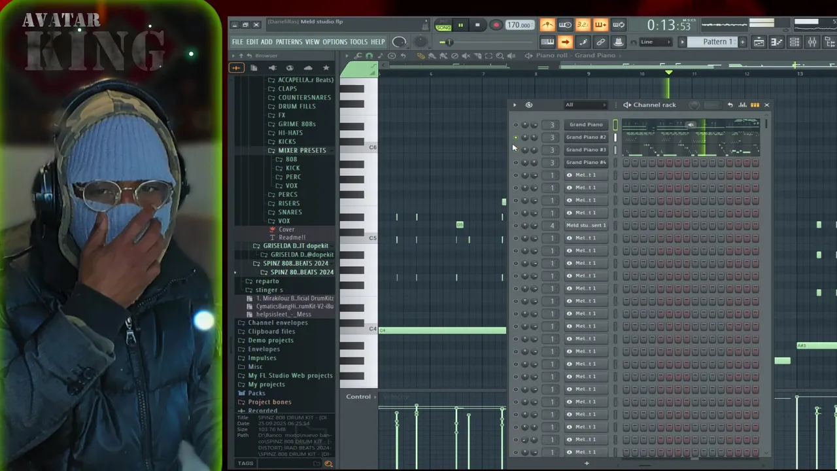Add new pattern with plus button
This screenshot has height=471, width=837.
[x=742, y=42]
